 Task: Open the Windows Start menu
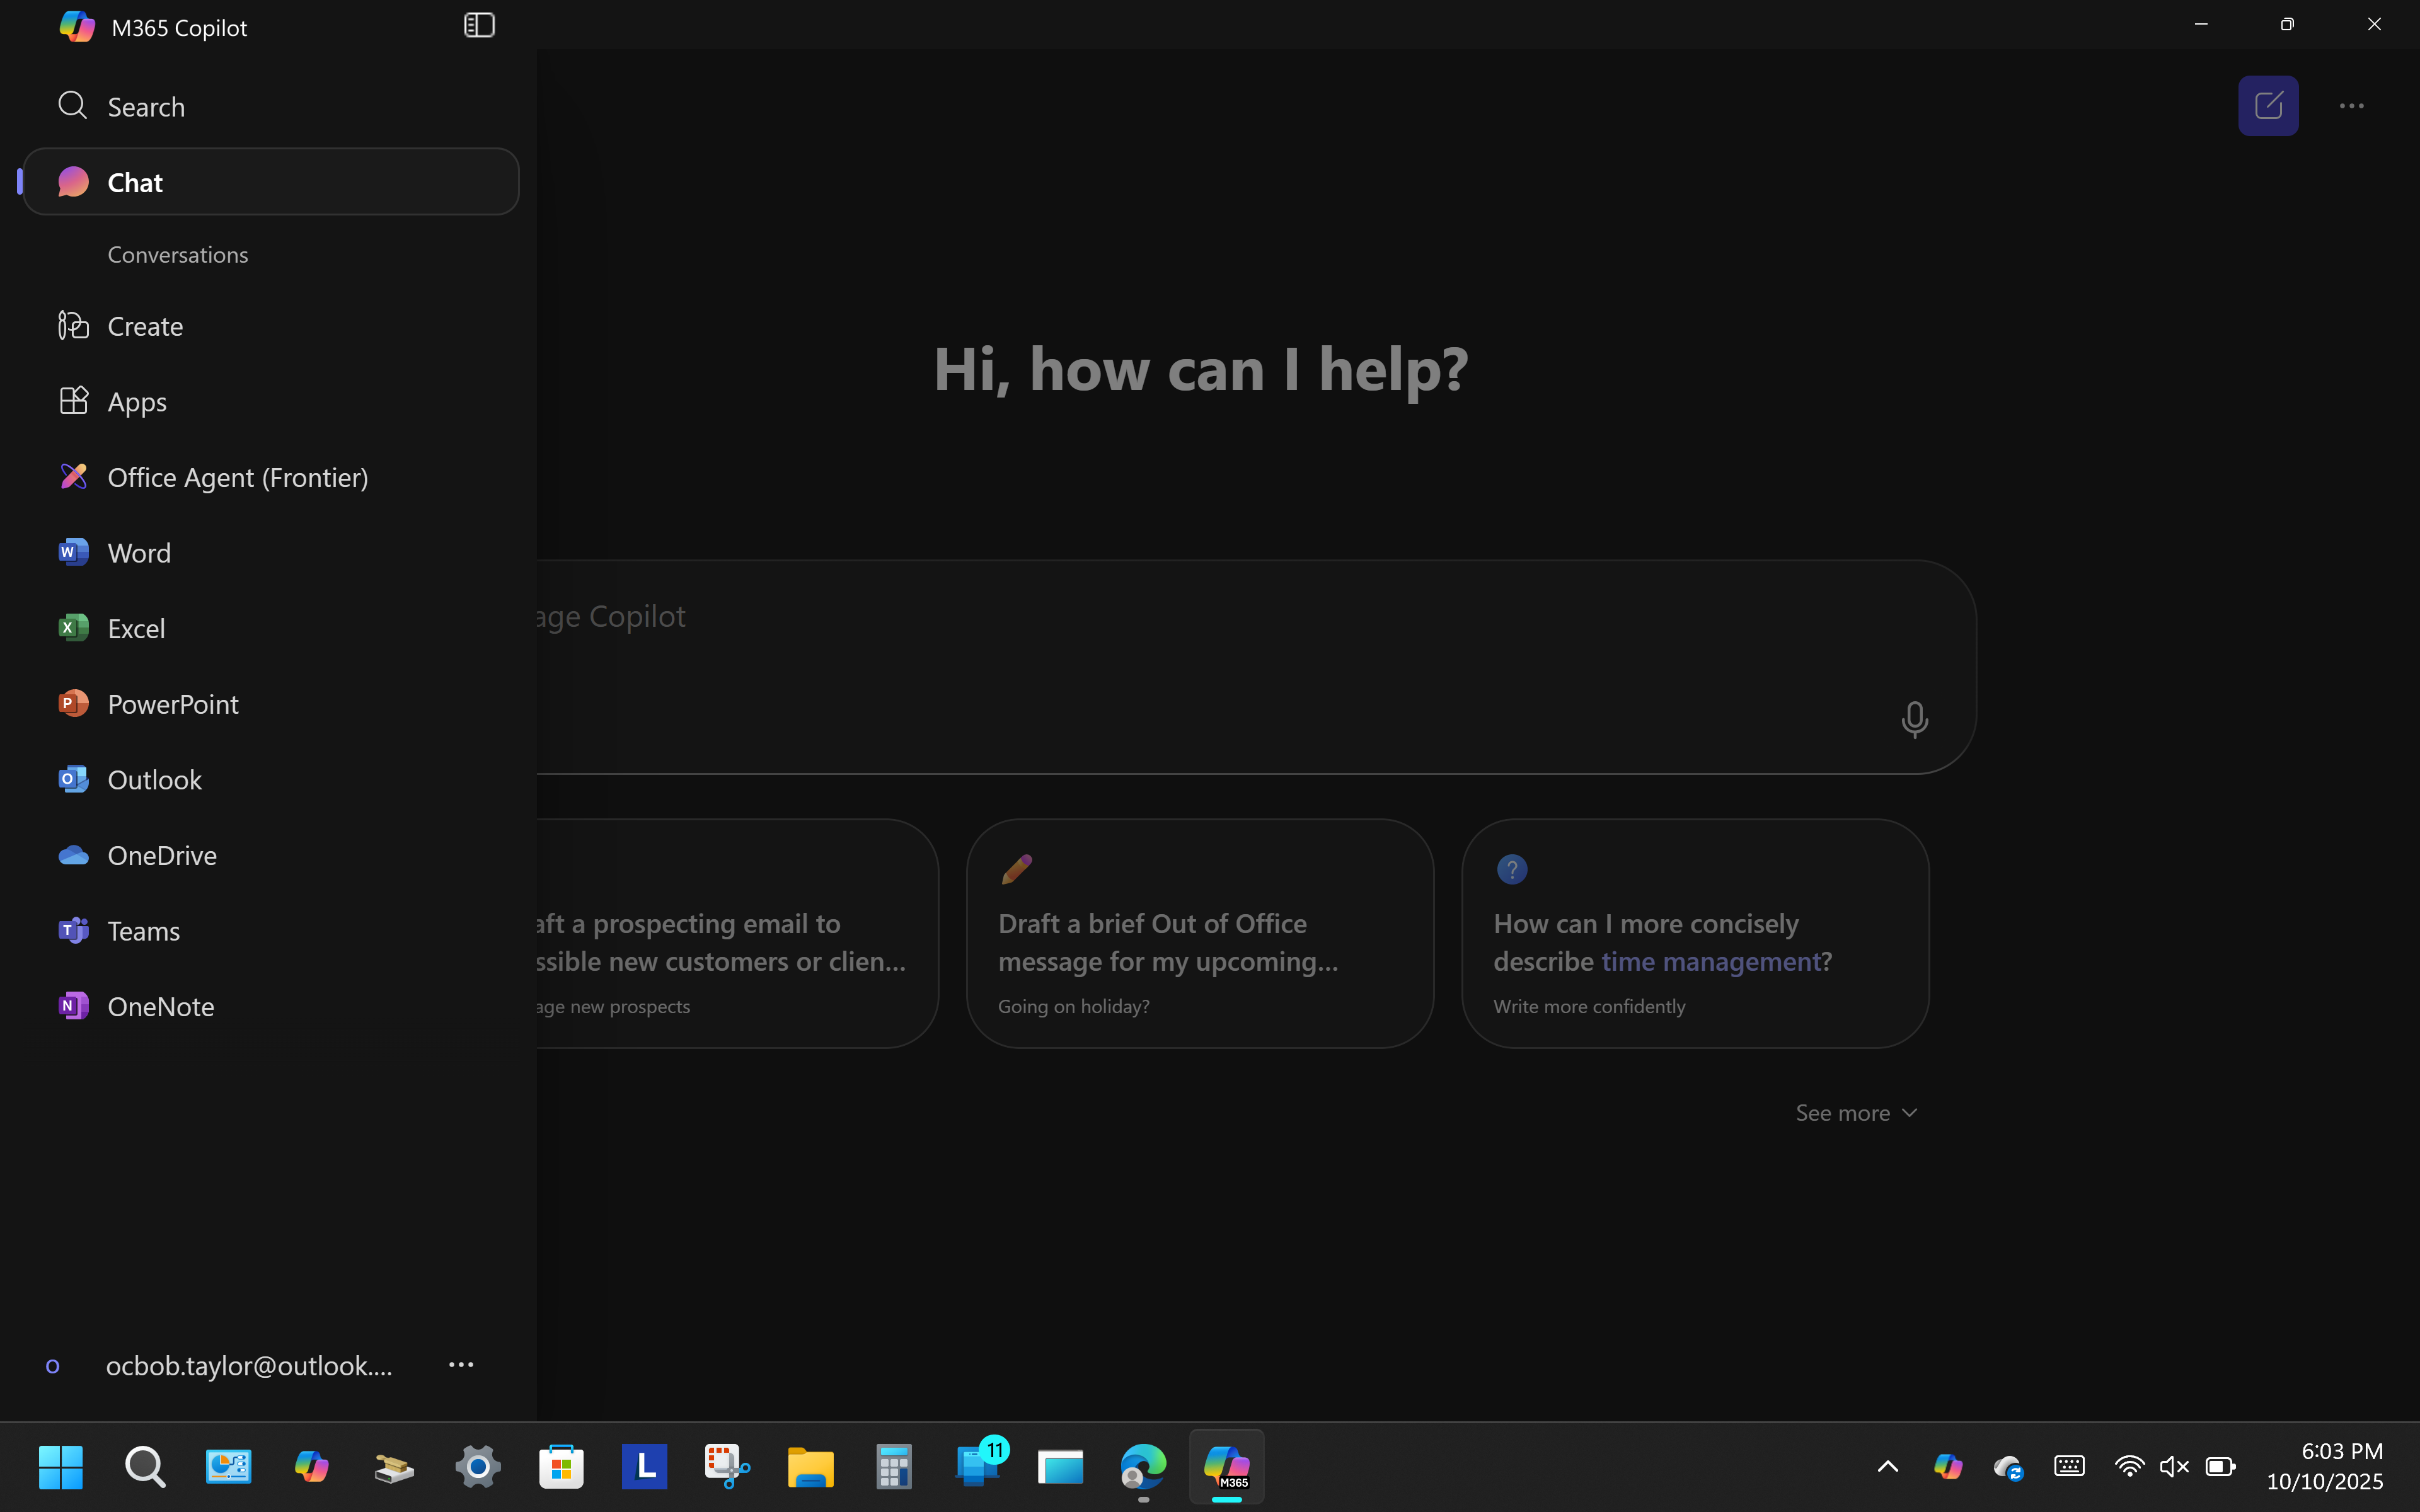[x=61, y=1467]
